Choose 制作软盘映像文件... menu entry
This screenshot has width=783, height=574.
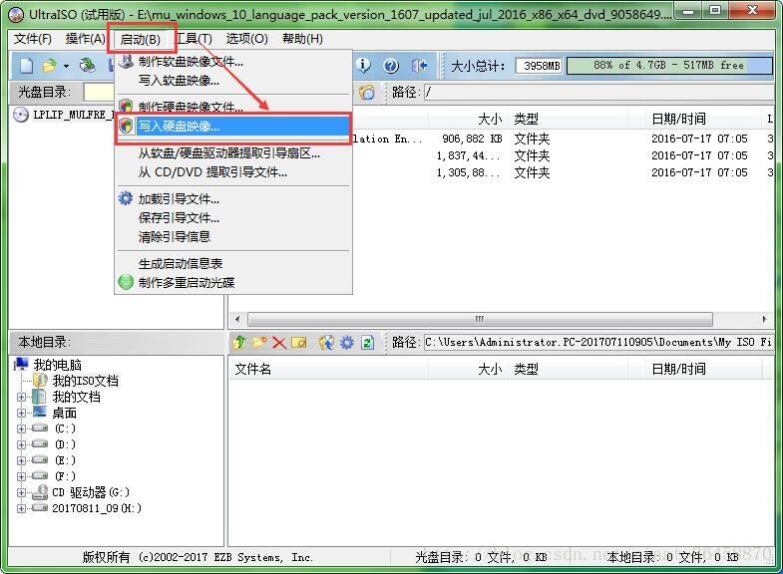[233, 62]
